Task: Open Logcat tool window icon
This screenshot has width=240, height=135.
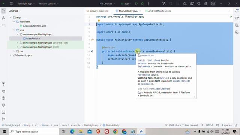Action: (x=3, y=91)
